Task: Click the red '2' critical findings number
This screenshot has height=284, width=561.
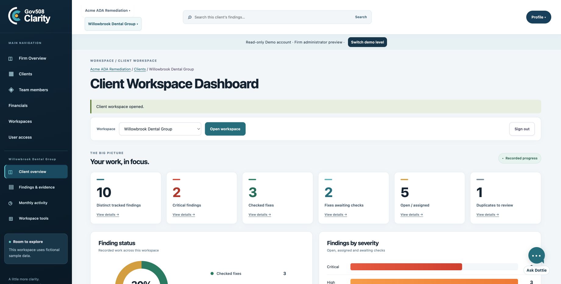Action: [x=176, y=192]
